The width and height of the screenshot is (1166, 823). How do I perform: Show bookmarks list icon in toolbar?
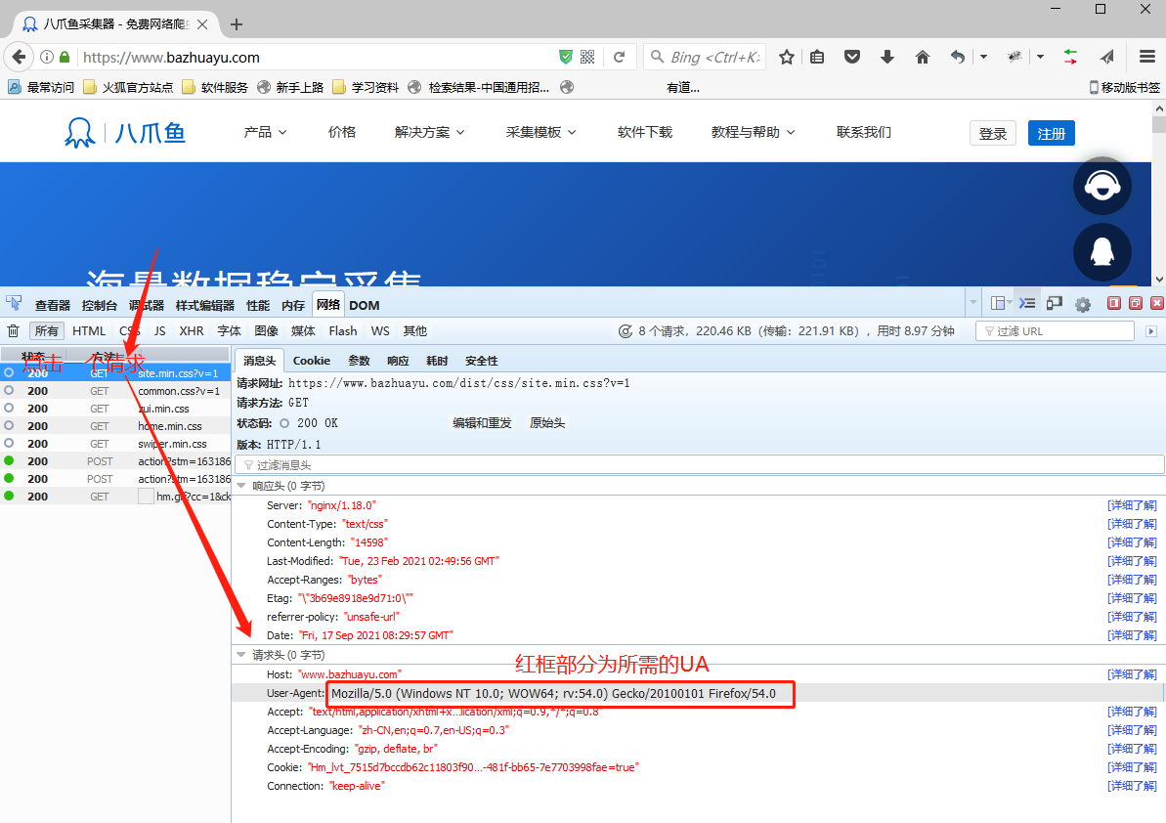pyautogui.click(x=817, y=58)
